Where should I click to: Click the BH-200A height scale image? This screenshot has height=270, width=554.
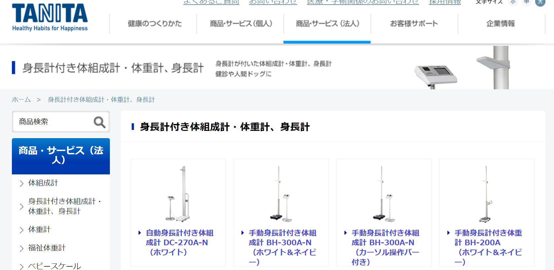[x=486, y=194]
